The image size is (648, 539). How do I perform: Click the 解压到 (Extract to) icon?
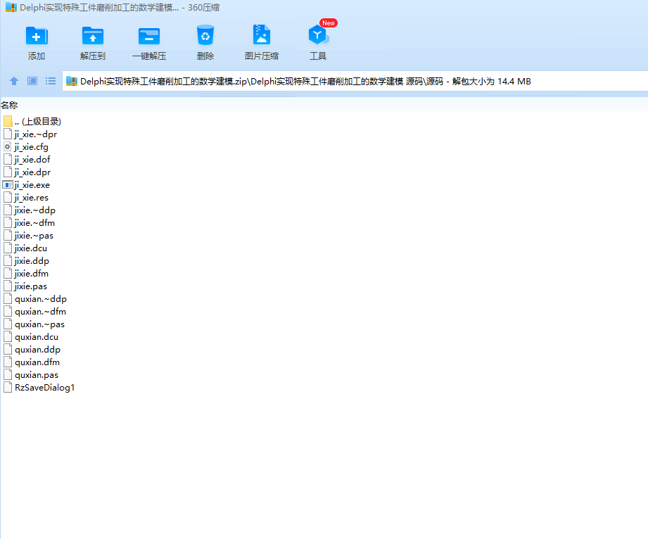click(x=93, y=36)
